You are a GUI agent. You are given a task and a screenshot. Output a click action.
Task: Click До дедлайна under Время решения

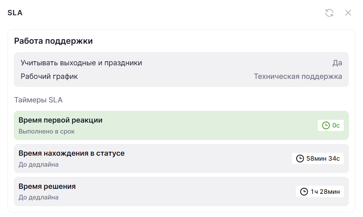point(39,197)
